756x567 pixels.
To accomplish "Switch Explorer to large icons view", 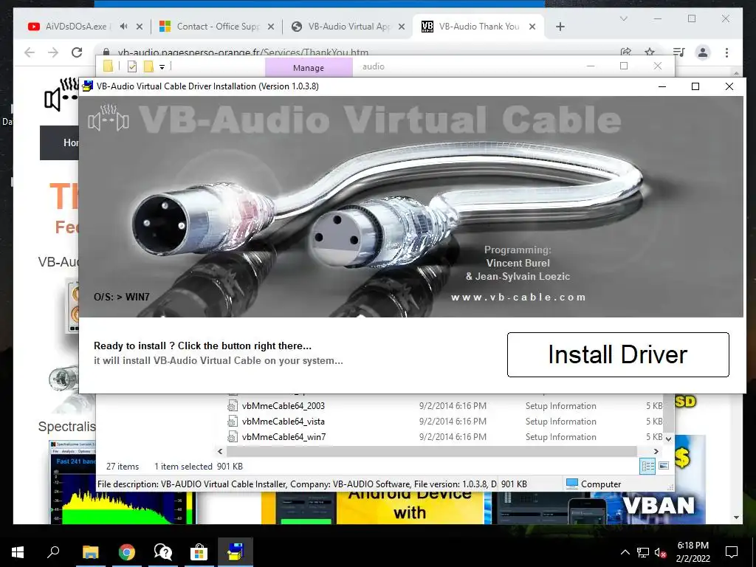I will click(x=664, y=466).
